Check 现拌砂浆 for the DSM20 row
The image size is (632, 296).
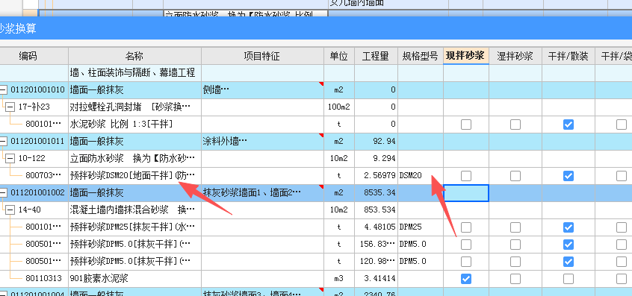(x=466, y=176)
